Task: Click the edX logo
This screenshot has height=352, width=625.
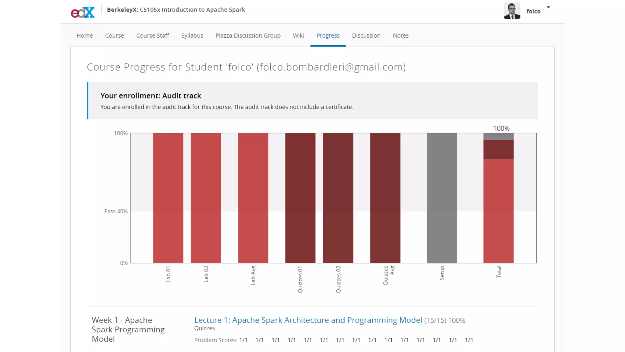Action: coord(83,12)
